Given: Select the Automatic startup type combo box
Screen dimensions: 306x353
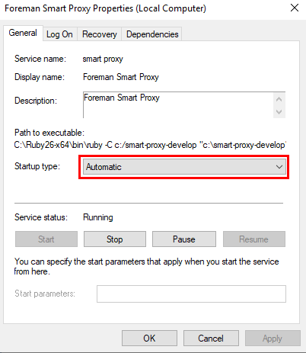Looking at the screenshot, I should 184,167.
